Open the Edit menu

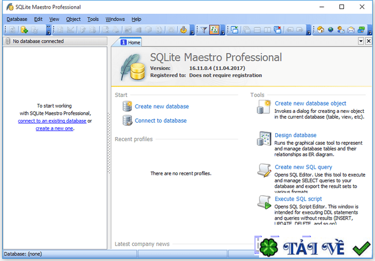38,19
